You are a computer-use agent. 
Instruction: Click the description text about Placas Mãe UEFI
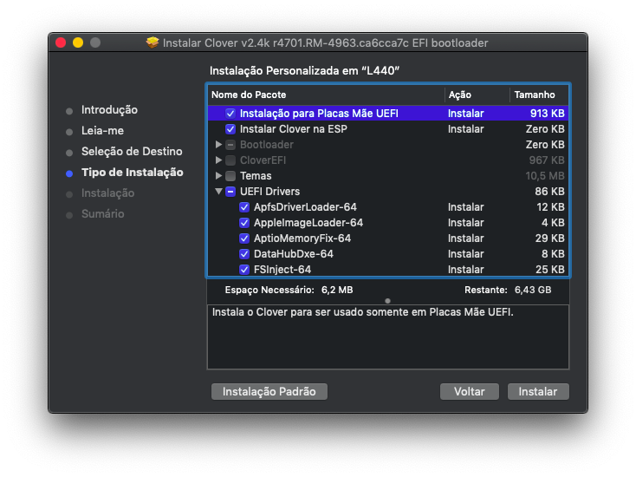click(x=362, y=312)
